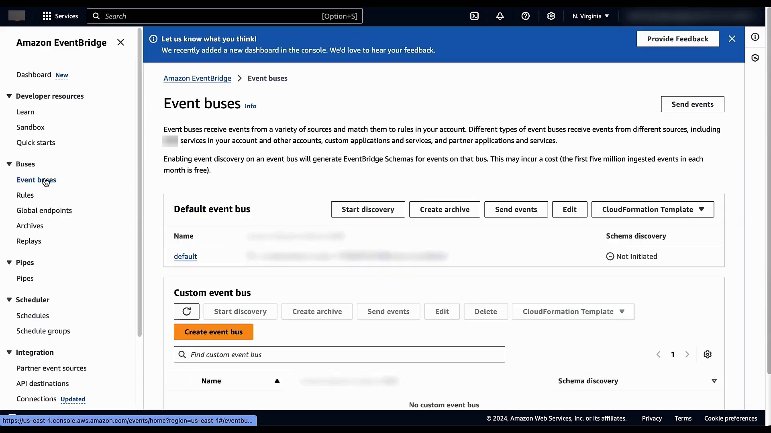Click custom bus Delete button

(485, 312)
